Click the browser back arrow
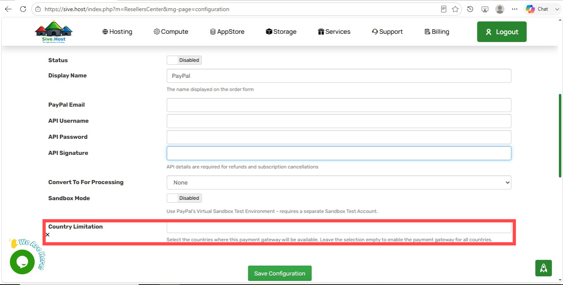Image resolution: width=563 pixels, height=285 pixels. [x=8, y=9]
